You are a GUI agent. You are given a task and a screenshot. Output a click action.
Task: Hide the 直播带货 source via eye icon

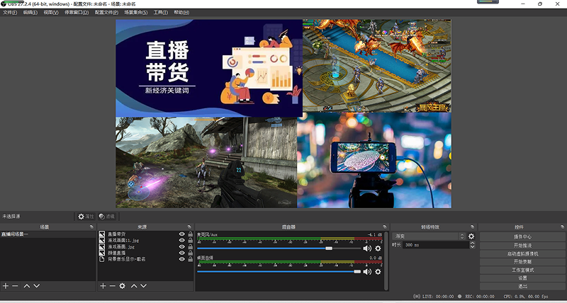(x=182, y=234)
